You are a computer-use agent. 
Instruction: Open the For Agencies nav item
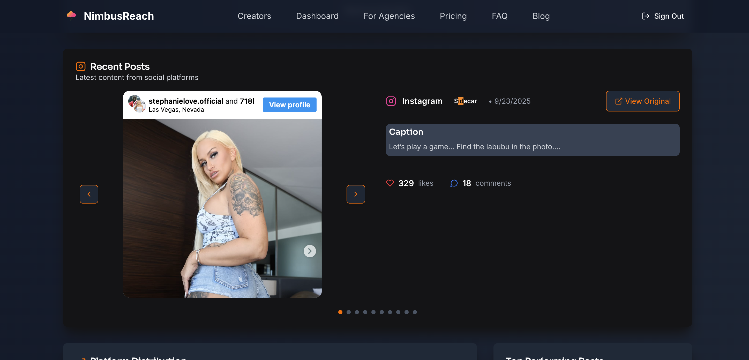(x=389, y=16)
